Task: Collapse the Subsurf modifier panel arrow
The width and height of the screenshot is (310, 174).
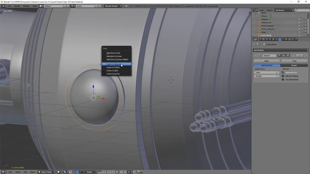Action: 255,56
